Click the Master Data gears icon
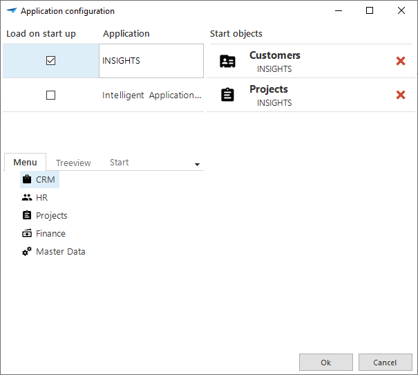 click(27, 251)
